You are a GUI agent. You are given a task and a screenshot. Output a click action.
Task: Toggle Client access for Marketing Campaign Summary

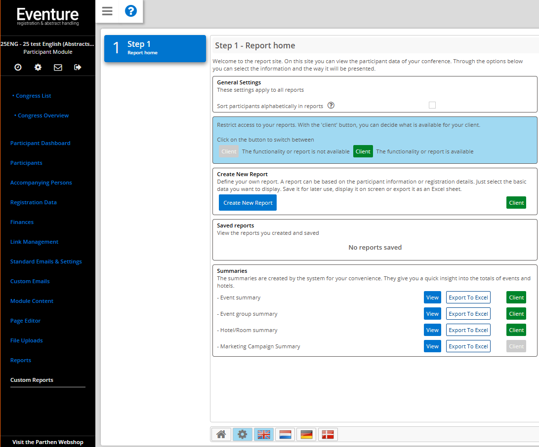(x=516, y=346)
